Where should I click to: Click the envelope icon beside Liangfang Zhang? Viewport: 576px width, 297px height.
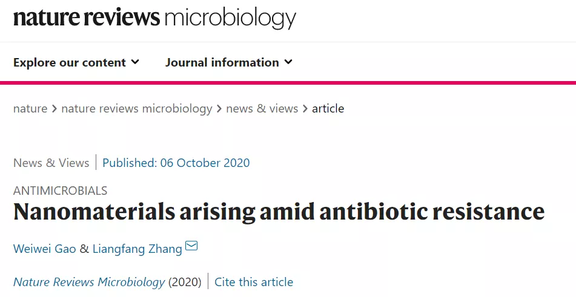(x=191, y=246)
